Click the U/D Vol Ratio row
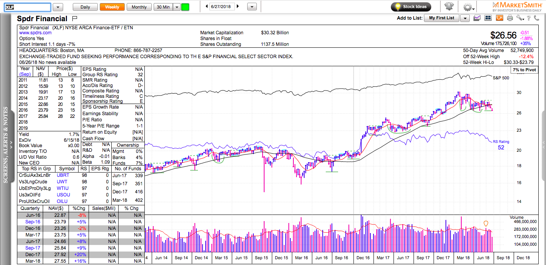The width and height of the screenshot is (546, 265). tap(49, 157)
